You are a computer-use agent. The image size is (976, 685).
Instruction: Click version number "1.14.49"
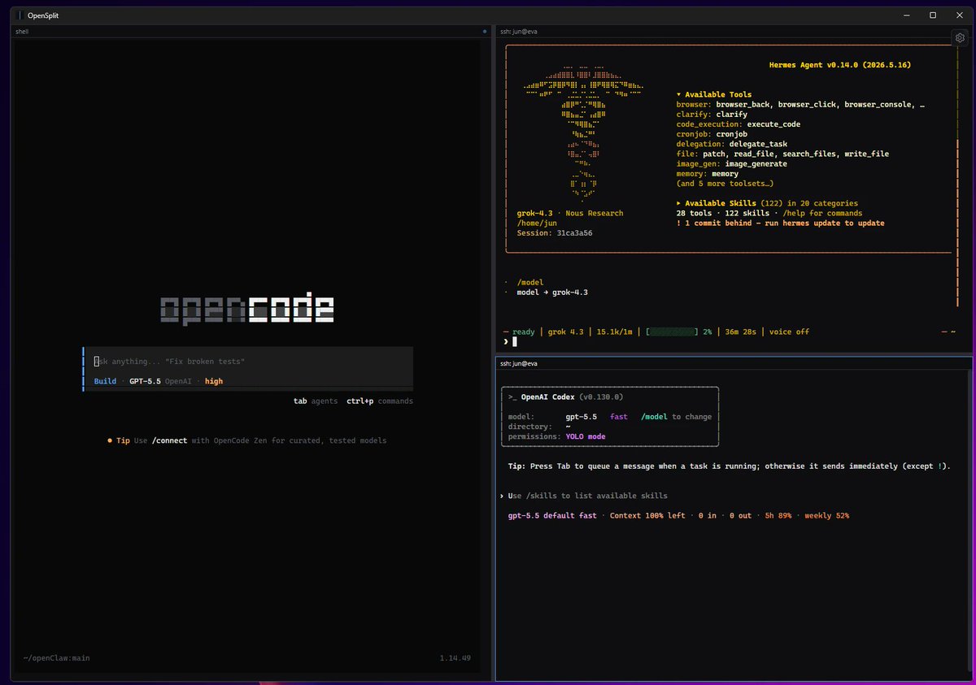point(455,658)
